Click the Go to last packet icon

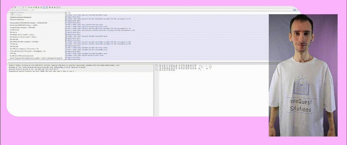(x=41, y=7)
